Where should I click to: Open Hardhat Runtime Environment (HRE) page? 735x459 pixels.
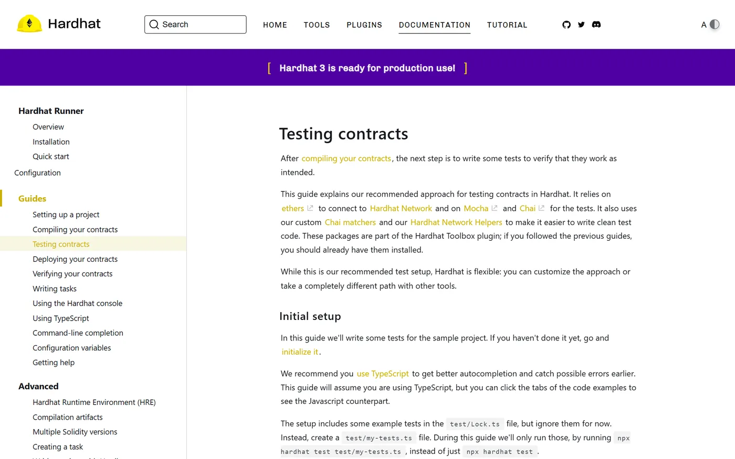point(94,402)
